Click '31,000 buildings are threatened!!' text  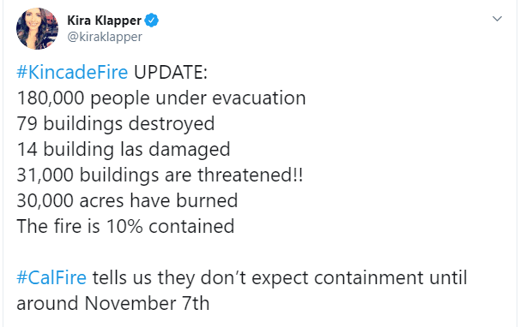point(160,175)
